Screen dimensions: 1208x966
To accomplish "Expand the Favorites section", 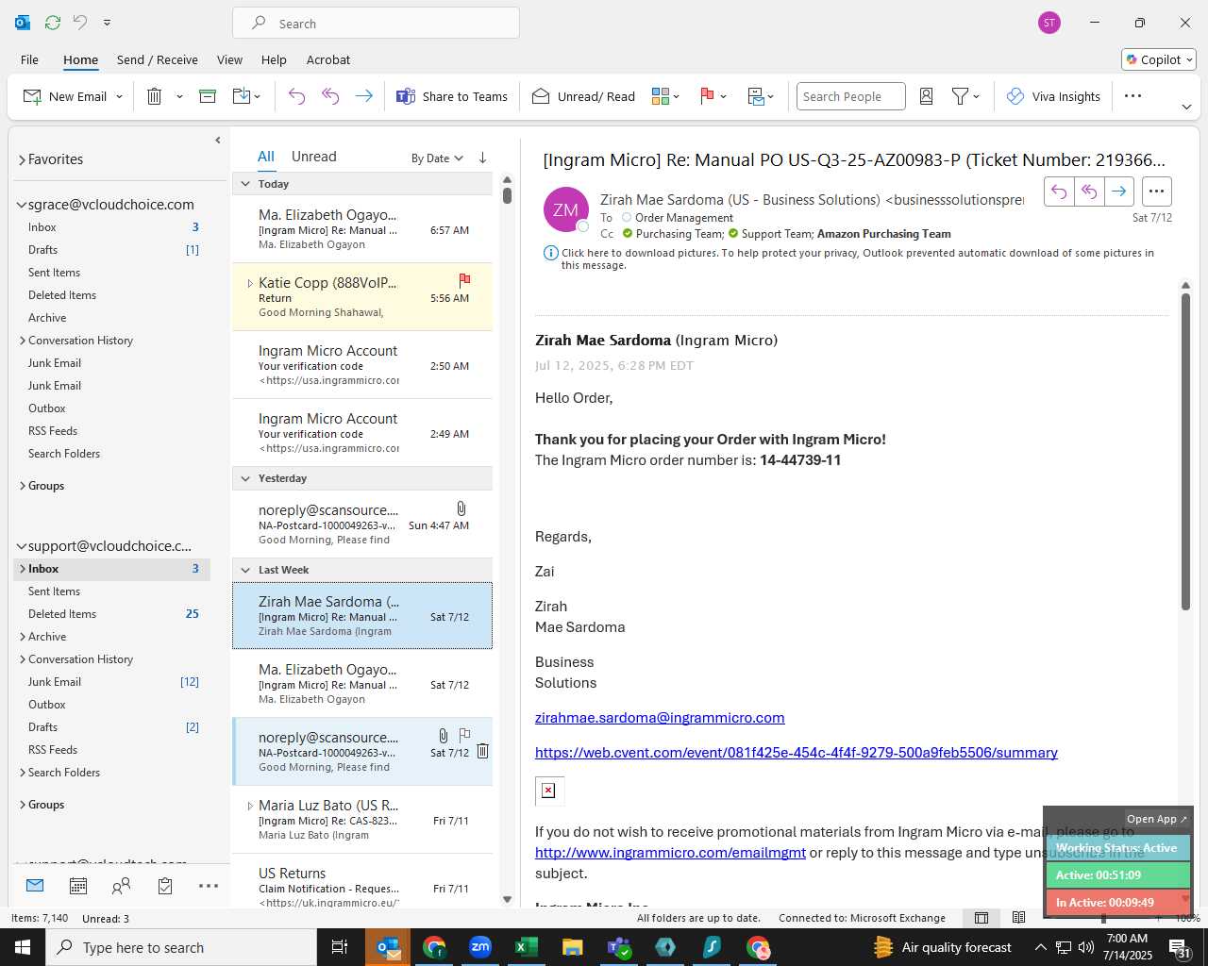I will (22, 159).
